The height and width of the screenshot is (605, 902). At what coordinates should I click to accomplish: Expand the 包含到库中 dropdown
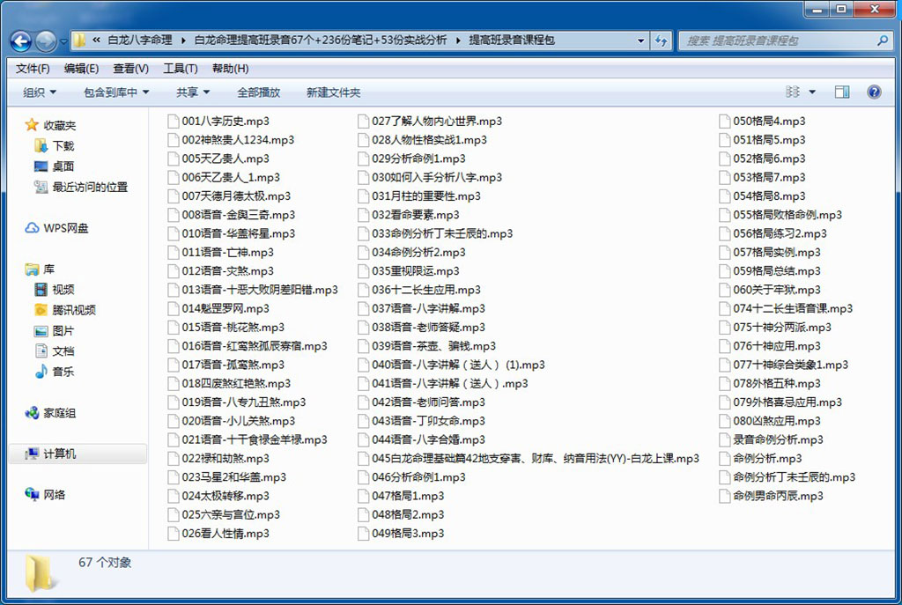(x=116, y=92)
